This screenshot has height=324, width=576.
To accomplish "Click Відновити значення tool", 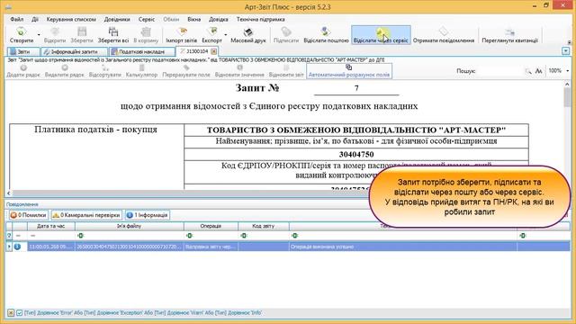I will (239, 71).
